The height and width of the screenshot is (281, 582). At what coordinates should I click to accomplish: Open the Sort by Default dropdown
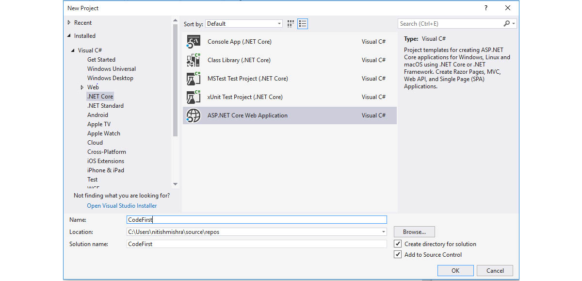click(x=244, y=24)
